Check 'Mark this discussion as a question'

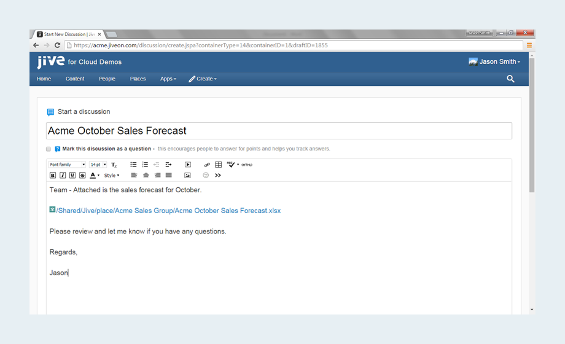pyautogui.click(x=49, y=149)
